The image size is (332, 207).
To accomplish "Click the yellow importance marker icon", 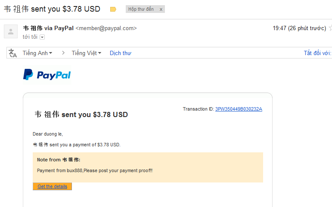I will 113,9.
